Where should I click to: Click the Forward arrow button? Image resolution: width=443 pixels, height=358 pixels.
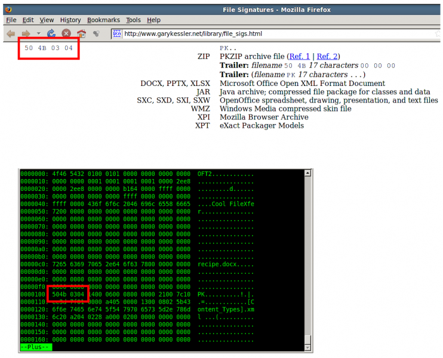26,33
